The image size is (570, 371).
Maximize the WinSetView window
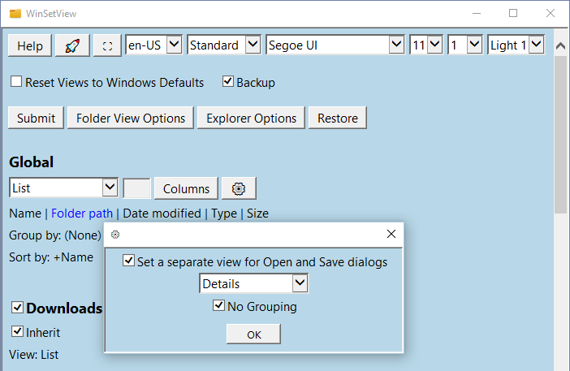tap(513, 14)
